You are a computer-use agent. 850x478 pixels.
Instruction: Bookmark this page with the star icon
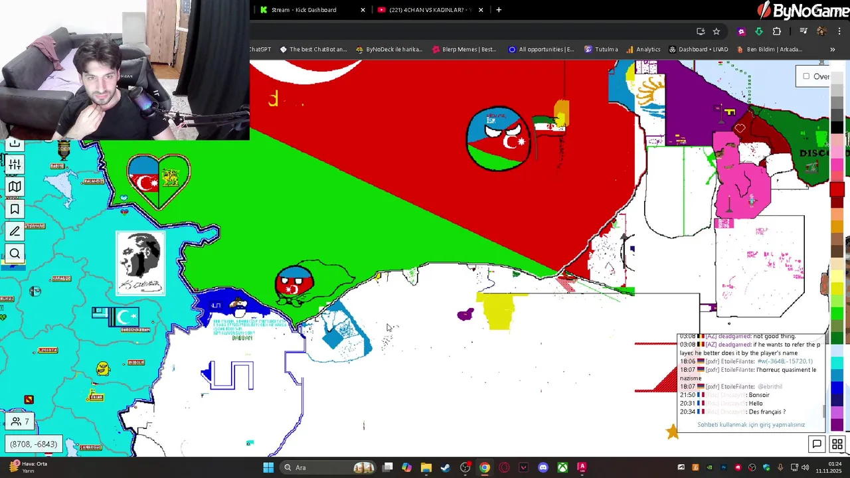click(x=717, y=31)
